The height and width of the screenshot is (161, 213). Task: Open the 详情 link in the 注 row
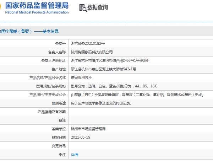coord(74,155)
